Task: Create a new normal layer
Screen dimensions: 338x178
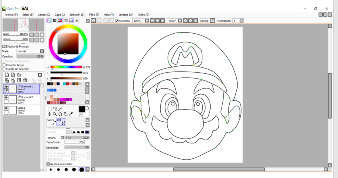Action: pyautogui.click(x=7, y=75)
